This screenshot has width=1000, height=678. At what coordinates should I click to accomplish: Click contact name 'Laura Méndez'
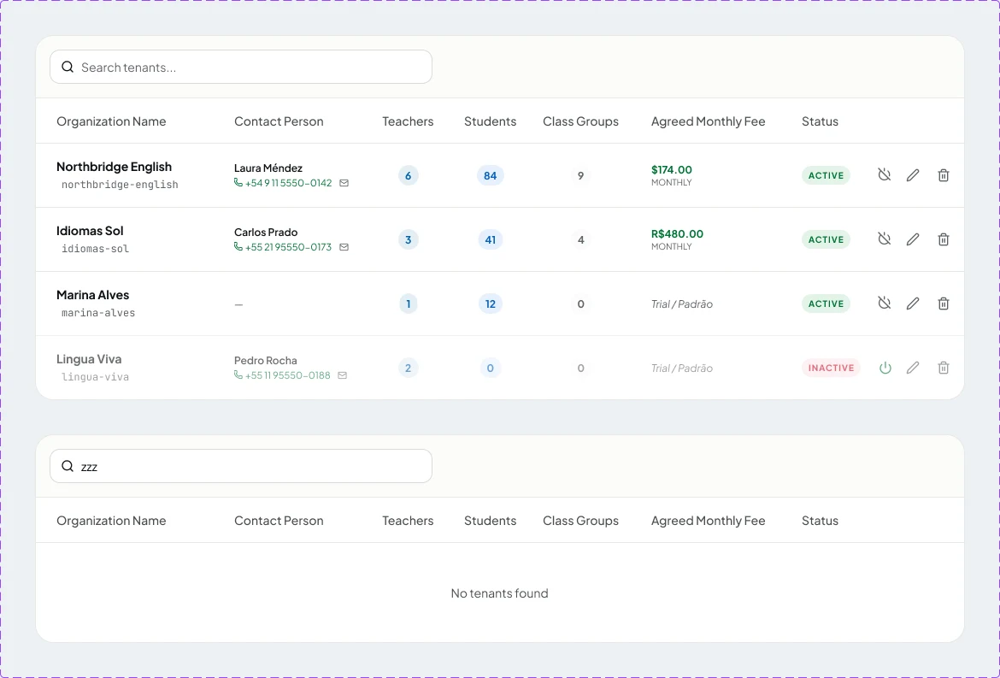[x=268, y=168]
